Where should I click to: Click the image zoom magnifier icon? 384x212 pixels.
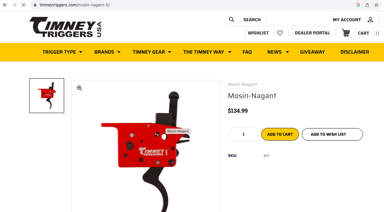pos(79,88)
